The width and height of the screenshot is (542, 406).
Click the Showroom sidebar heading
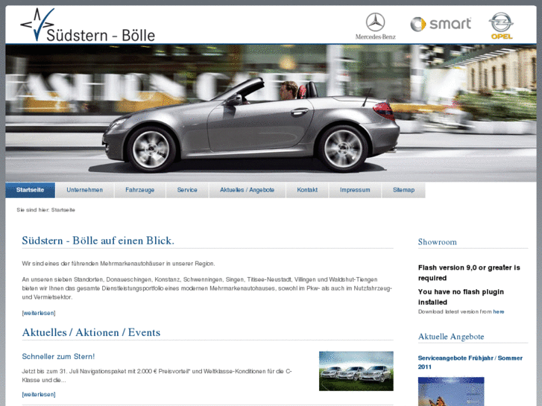(438, 242)
